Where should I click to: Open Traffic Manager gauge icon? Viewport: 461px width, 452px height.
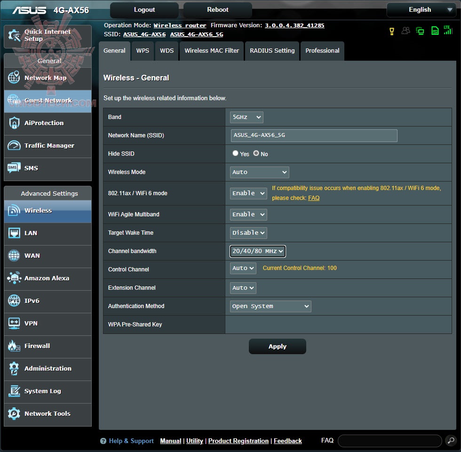(x=14, y=145)
